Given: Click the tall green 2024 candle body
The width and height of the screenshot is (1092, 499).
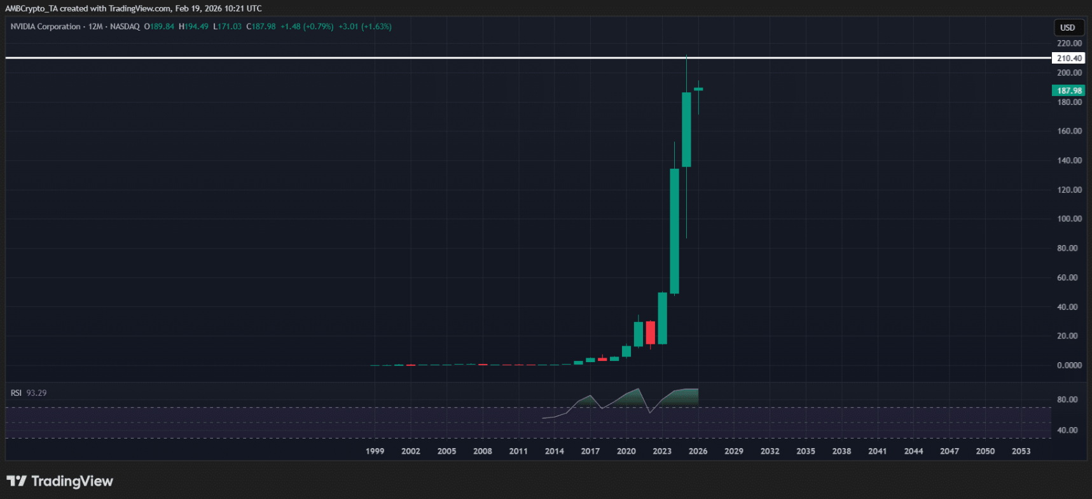Looking at the screenshot, I should pos(674,230).
